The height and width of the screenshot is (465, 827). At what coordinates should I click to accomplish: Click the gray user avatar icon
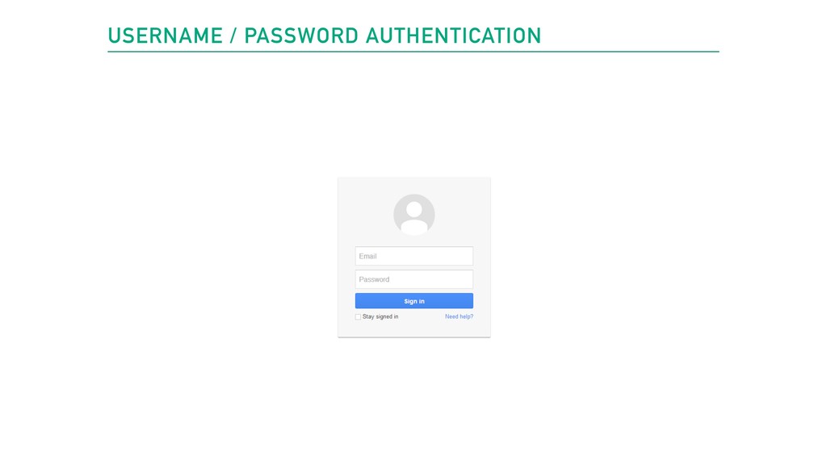point(413,215)
